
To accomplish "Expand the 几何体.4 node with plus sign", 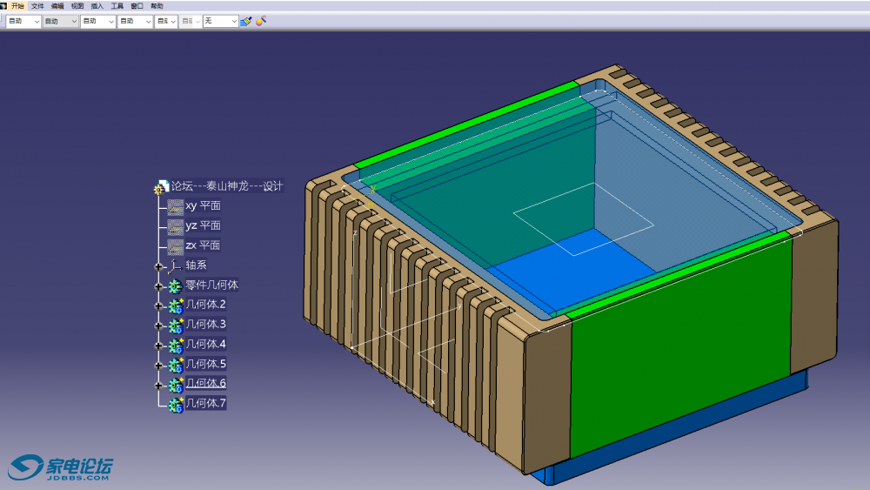I will click(158, 345).
